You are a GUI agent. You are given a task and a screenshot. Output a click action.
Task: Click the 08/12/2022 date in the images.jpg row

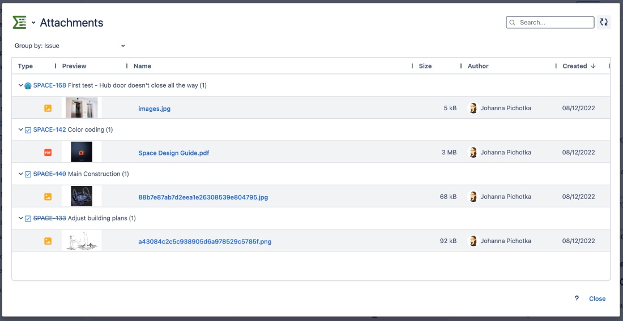(578, 108)
